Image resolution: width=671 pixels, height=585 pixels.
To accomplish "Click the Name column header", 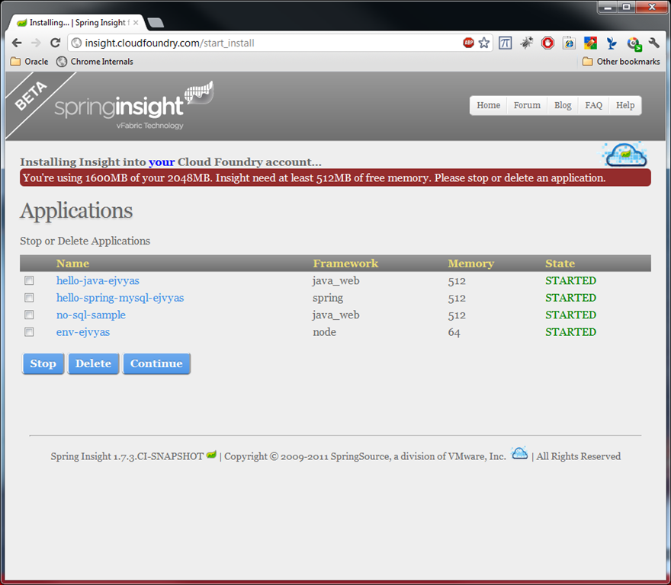I will (72, 264).
